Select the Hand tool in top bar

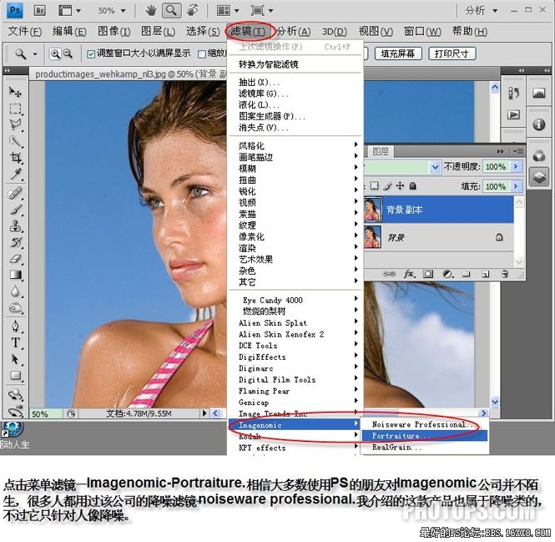151,11
